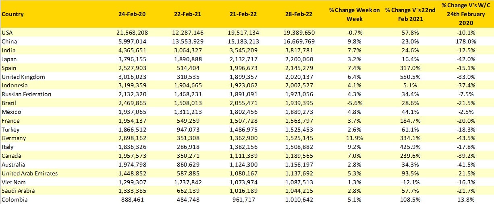This screenshot has height=204, width=494.
Task: Select the Colombia country cell
Action: point(14,200)
